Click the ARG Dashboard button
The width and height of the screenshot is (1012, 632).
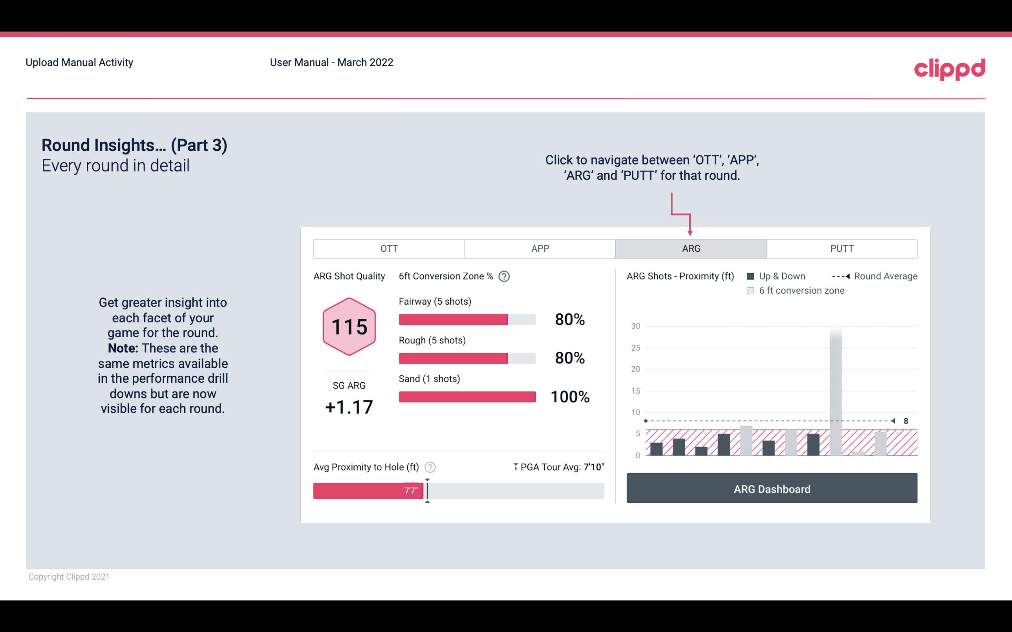772,489
